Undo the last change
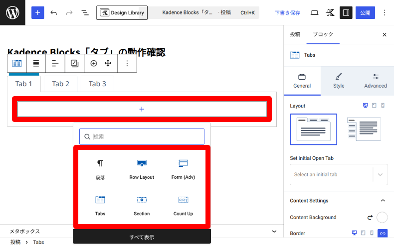The width and height of the screenshot is (394, 247). pyautogui.click(x=53, y=12)
